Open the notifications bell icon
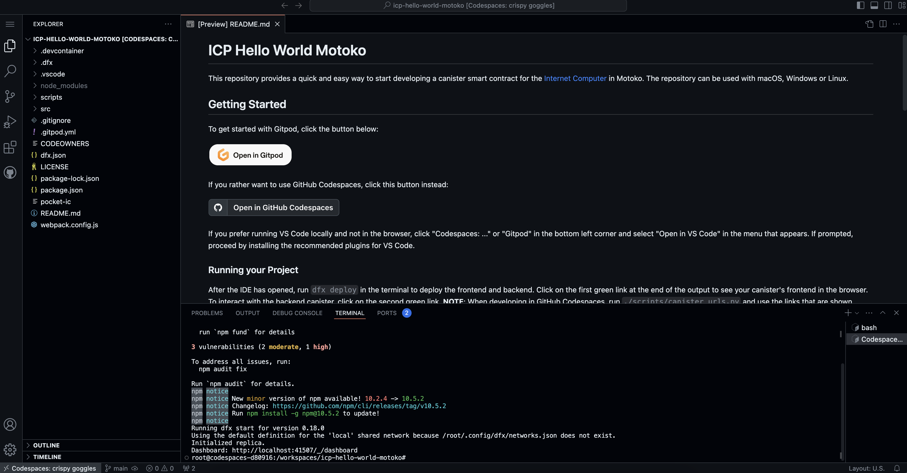The image size is (907, 473). tap(897, 468)
